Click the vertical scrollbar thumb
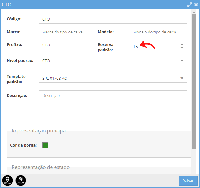Image resolution: width=200 pixels, height=188 pixels. (x=194, y=82)
